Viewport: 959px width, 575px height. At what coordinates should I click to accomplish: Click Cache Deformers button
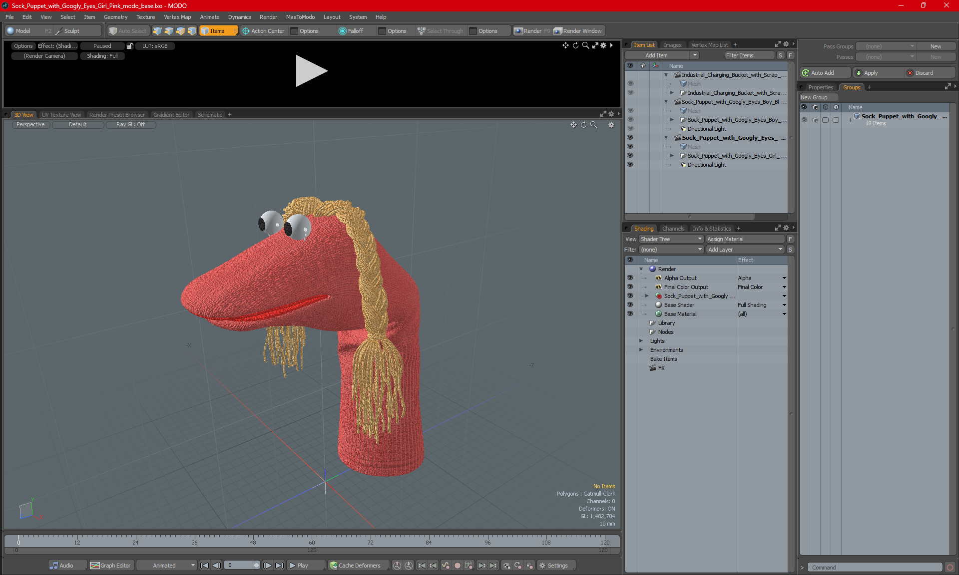pyautogui.click(x=358, y=566)
